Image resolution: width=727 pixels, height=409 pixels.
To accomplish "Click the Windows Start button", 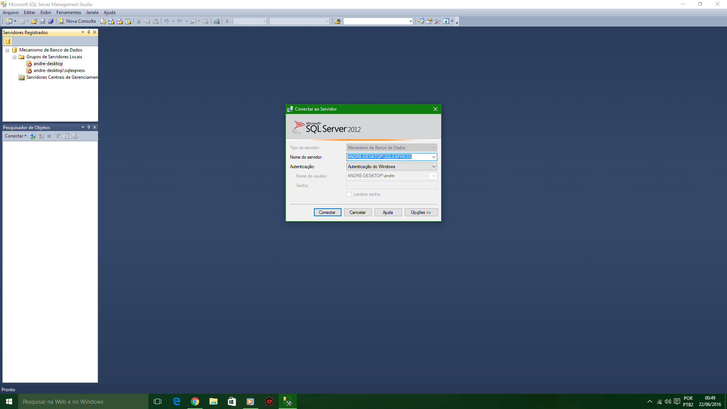I will coord(9,401).
